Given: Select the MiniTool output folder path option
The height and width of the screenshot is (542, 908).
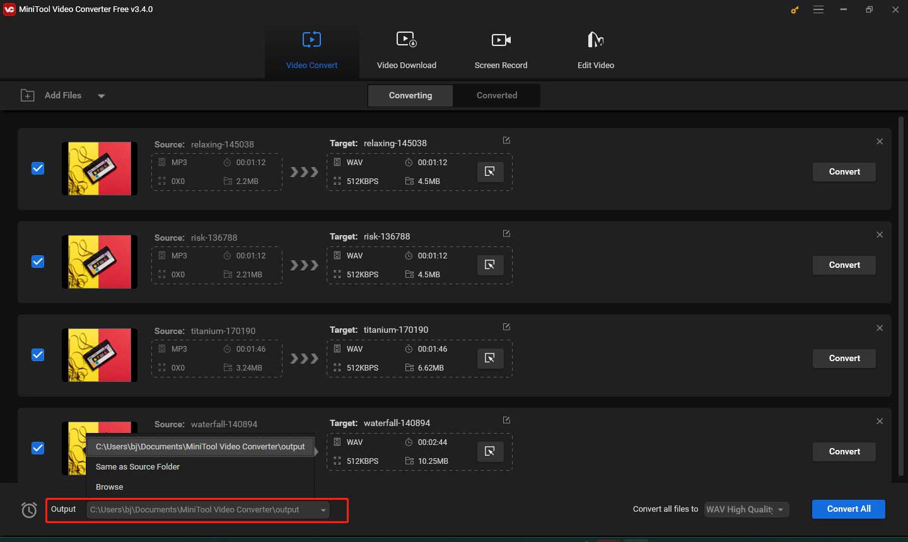Looking at the screenshot, I should click(x=200, y=446).
